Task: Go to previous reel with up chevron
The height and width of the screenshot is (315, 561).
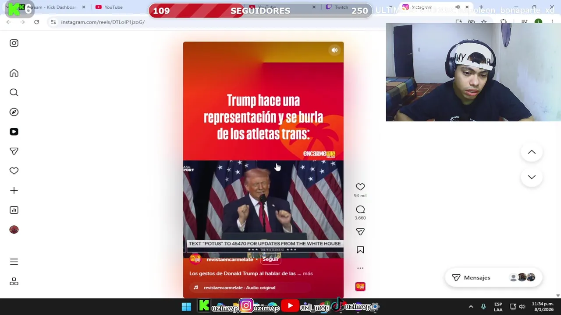Action: point(532,152)
